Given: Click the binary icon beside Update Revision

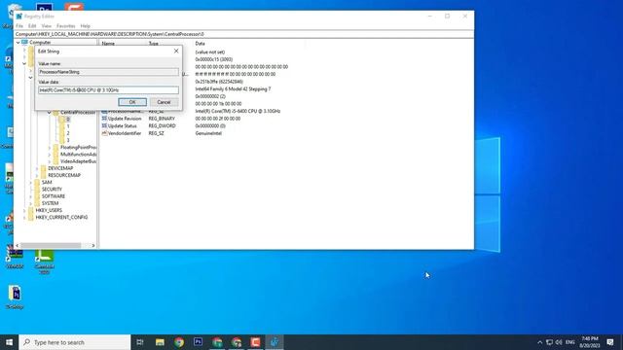Looking at the screenshot, I should coord(104,119).
